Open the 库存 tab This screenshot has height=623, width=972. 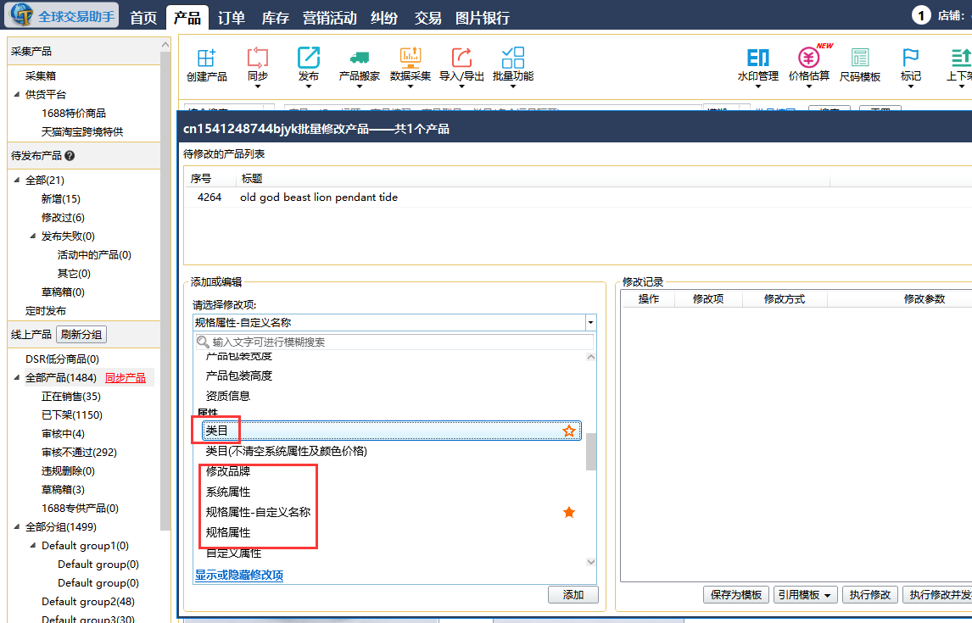pyautogui.click(x=276, y=18)
